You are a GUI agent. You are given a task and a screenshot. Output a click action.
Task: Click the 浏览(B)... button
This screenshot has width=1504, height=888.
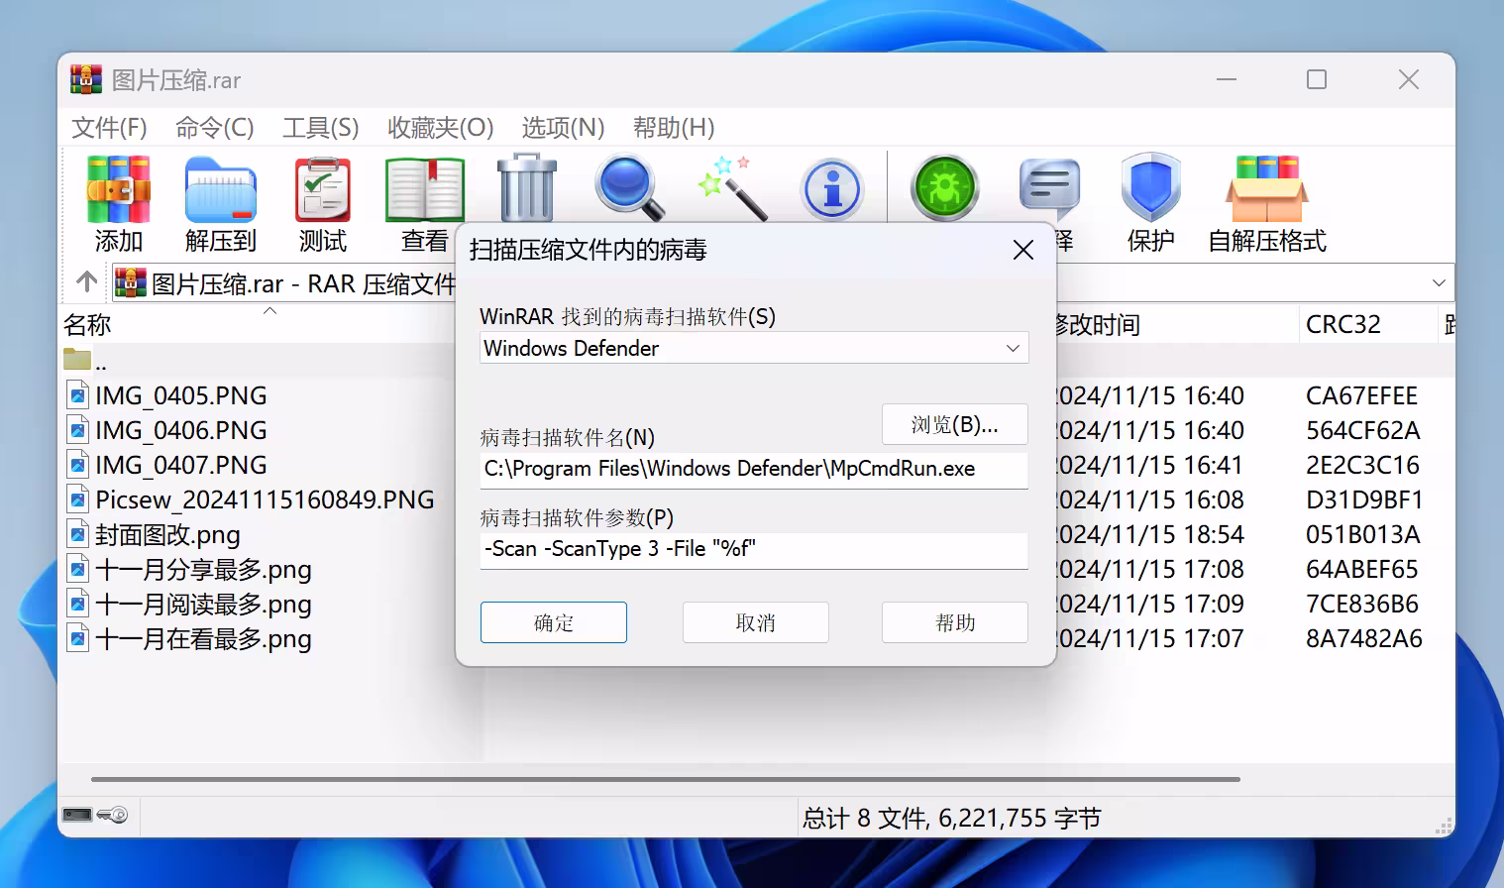click(x=955, y=424)
